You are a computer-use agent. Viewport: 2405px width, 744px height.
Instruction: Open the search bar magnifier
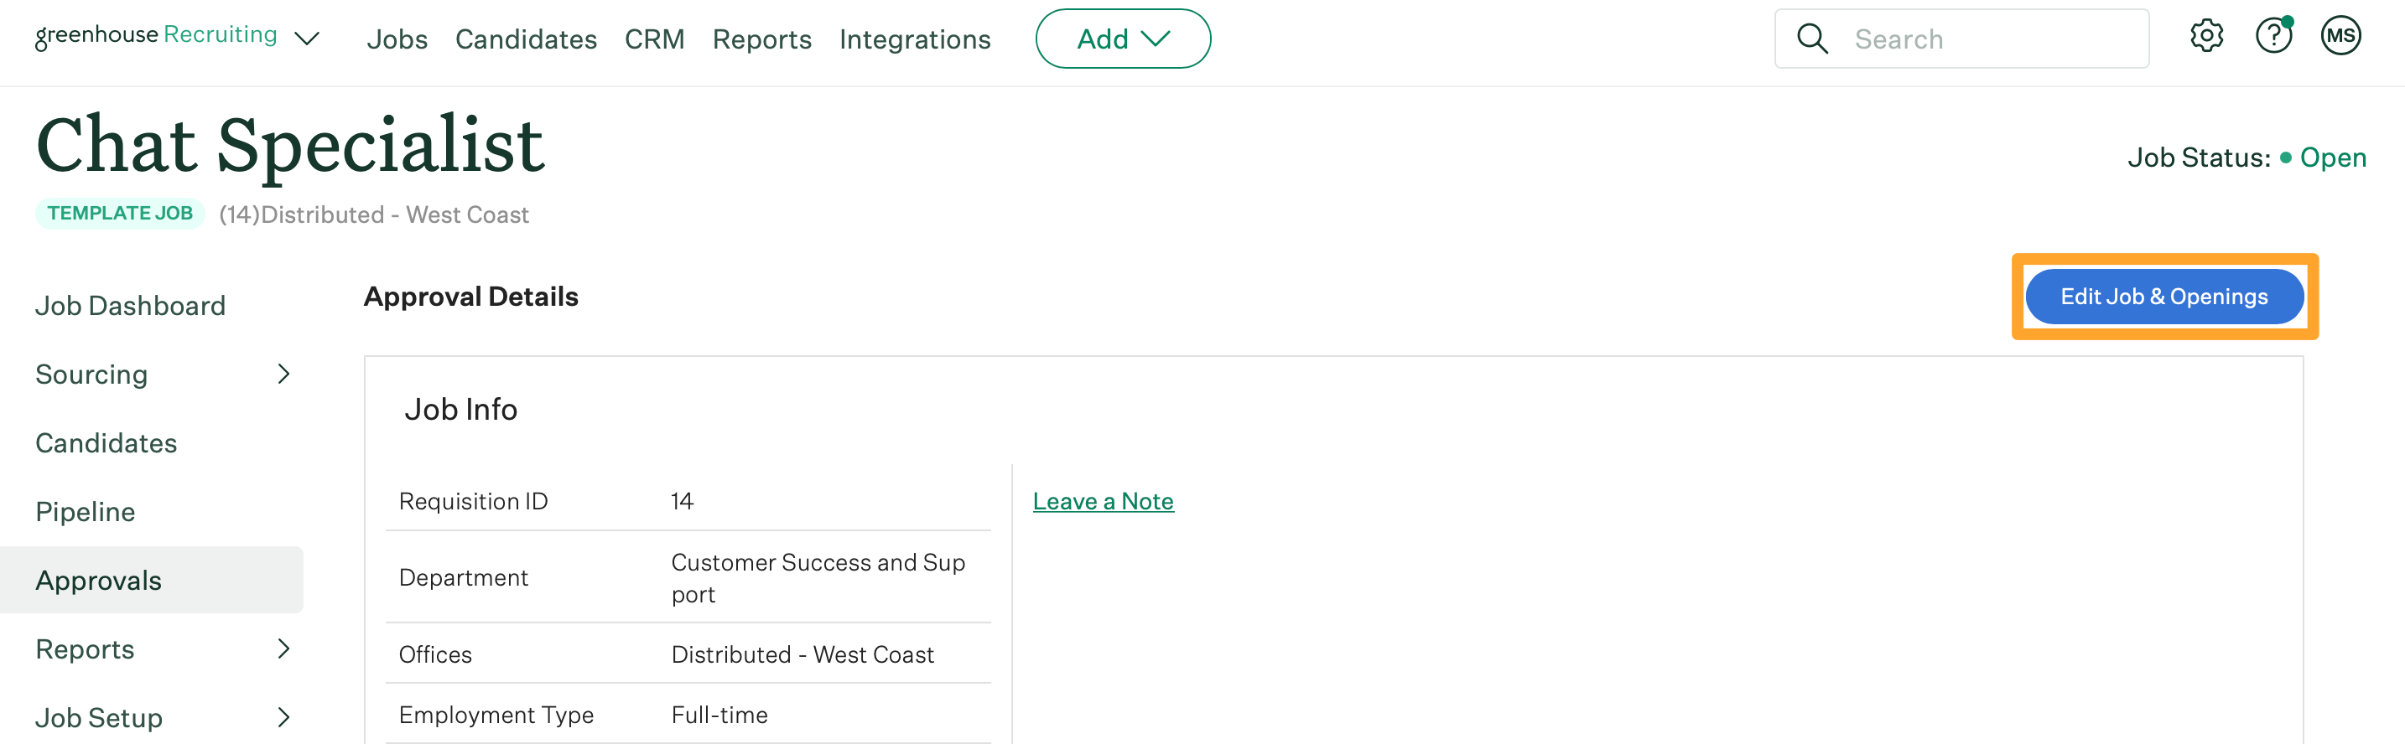click(x=1812, y=39)
